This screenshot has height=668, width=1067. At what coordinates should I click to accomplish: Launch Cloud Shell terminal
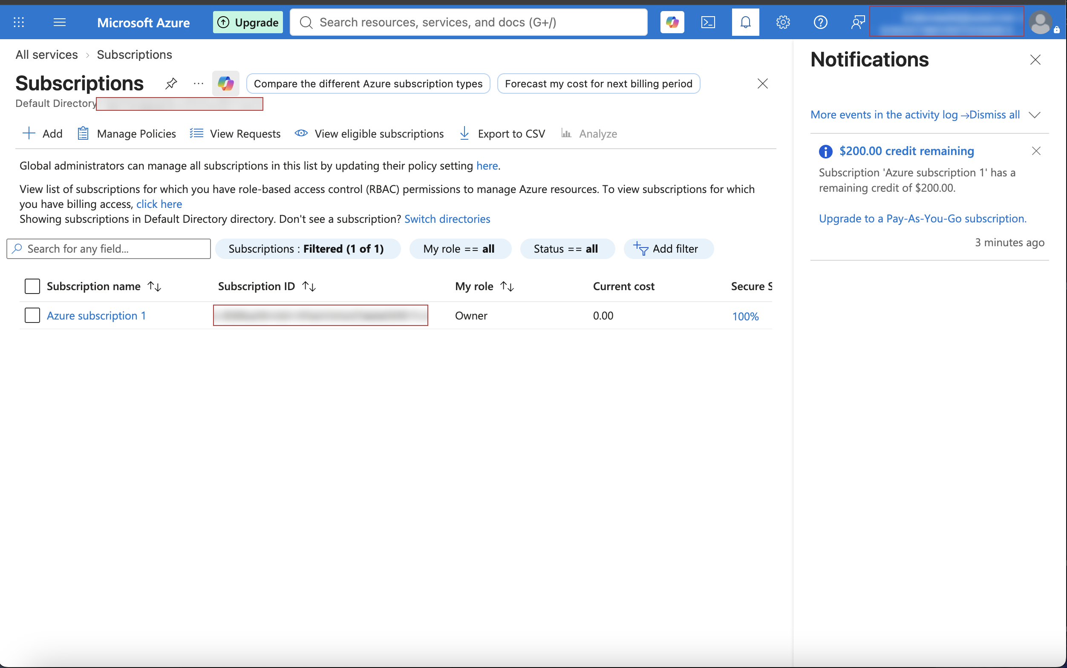click(708, 22)
